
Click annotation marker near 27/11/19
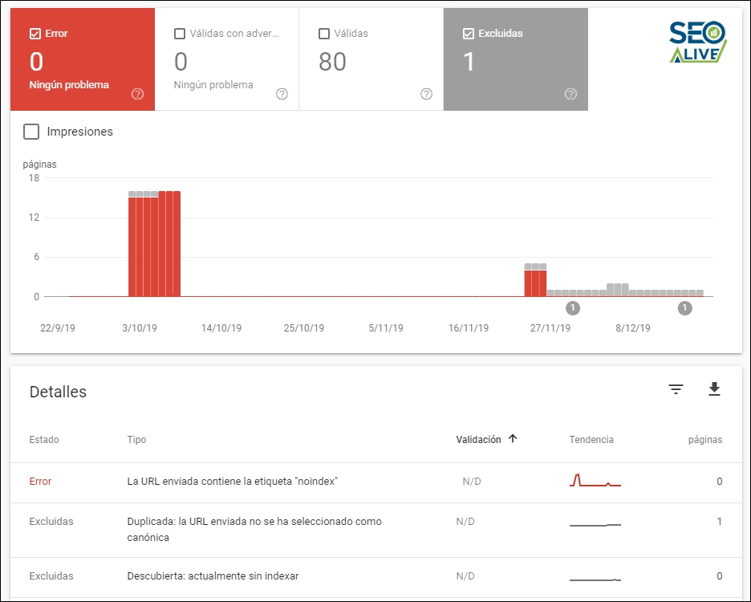[573, 308]
